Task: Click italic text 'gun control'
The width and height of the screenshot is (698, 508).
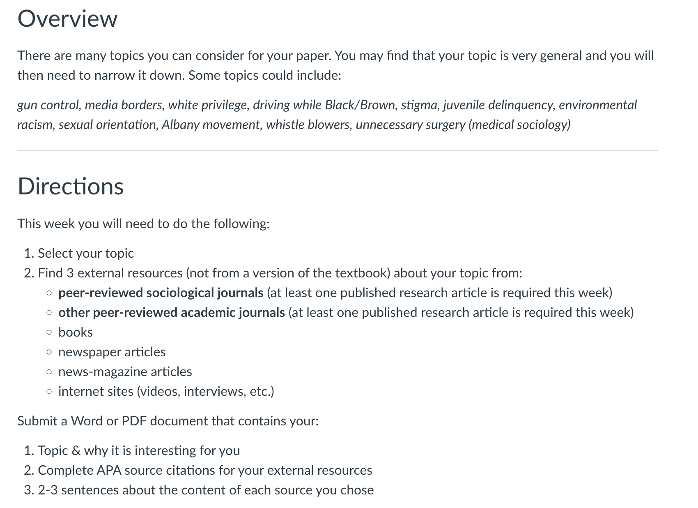Action: click(48, 105)
